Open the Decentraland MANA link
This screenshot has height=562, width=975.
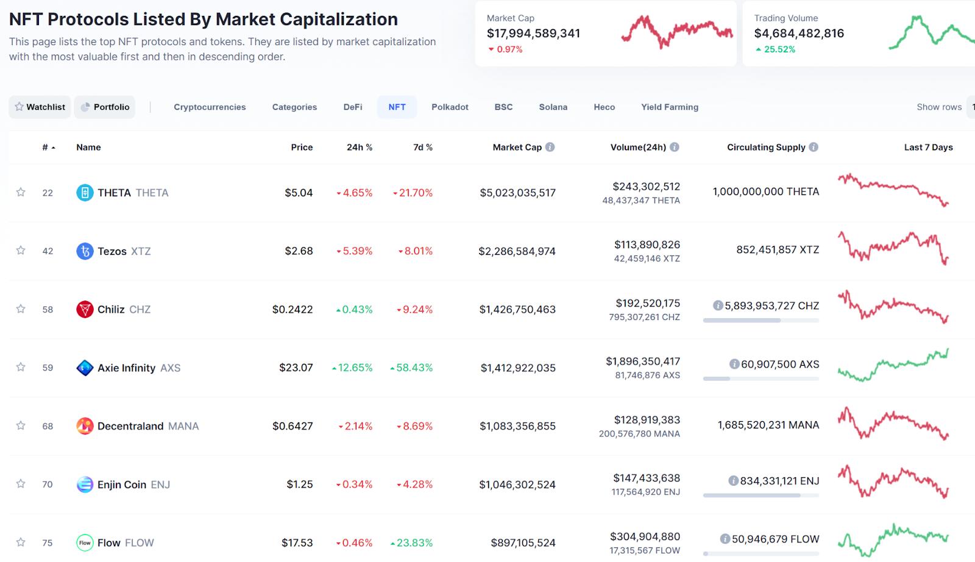[x=148, y=426]
